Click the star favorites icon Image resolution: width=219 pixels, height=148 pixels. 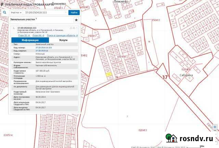pyautogui.click(x=76, y=20)
